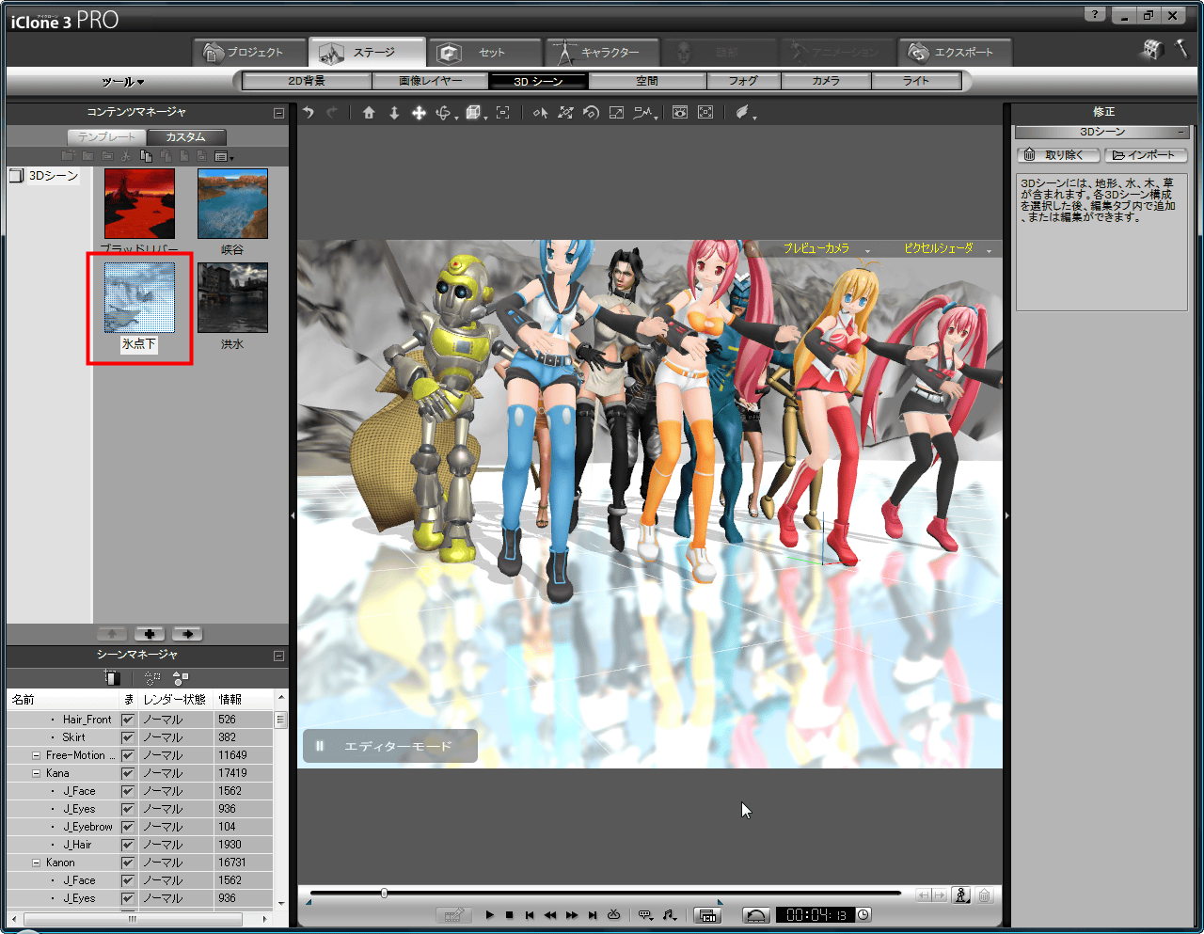The height and width of the screenshot is (934, 1204).
Task: Click the loop playback icon
Action: [613, 915]
